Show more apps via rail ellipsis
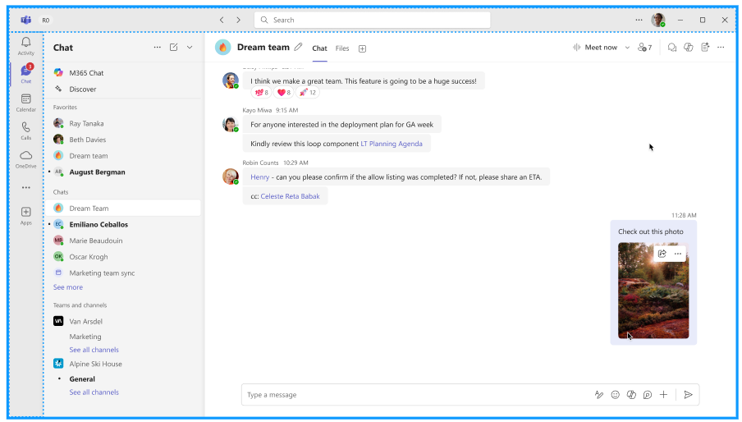Viewport: 742px width, 422px height. (26, 188)
